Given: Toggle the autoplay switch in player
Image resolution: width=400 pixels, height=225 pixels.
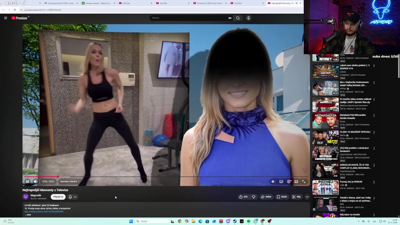Looking at the screenshot, I should [x=273, y=181].
